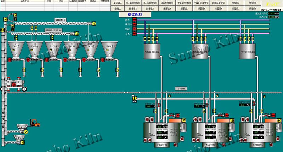Click the red control valve beside the #2 mixer percent readout
The width and height of the screenshot is (283, 152).
(207, 105)
